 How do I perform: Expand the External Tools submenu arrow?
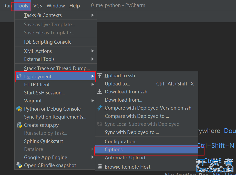click(93, 59)
